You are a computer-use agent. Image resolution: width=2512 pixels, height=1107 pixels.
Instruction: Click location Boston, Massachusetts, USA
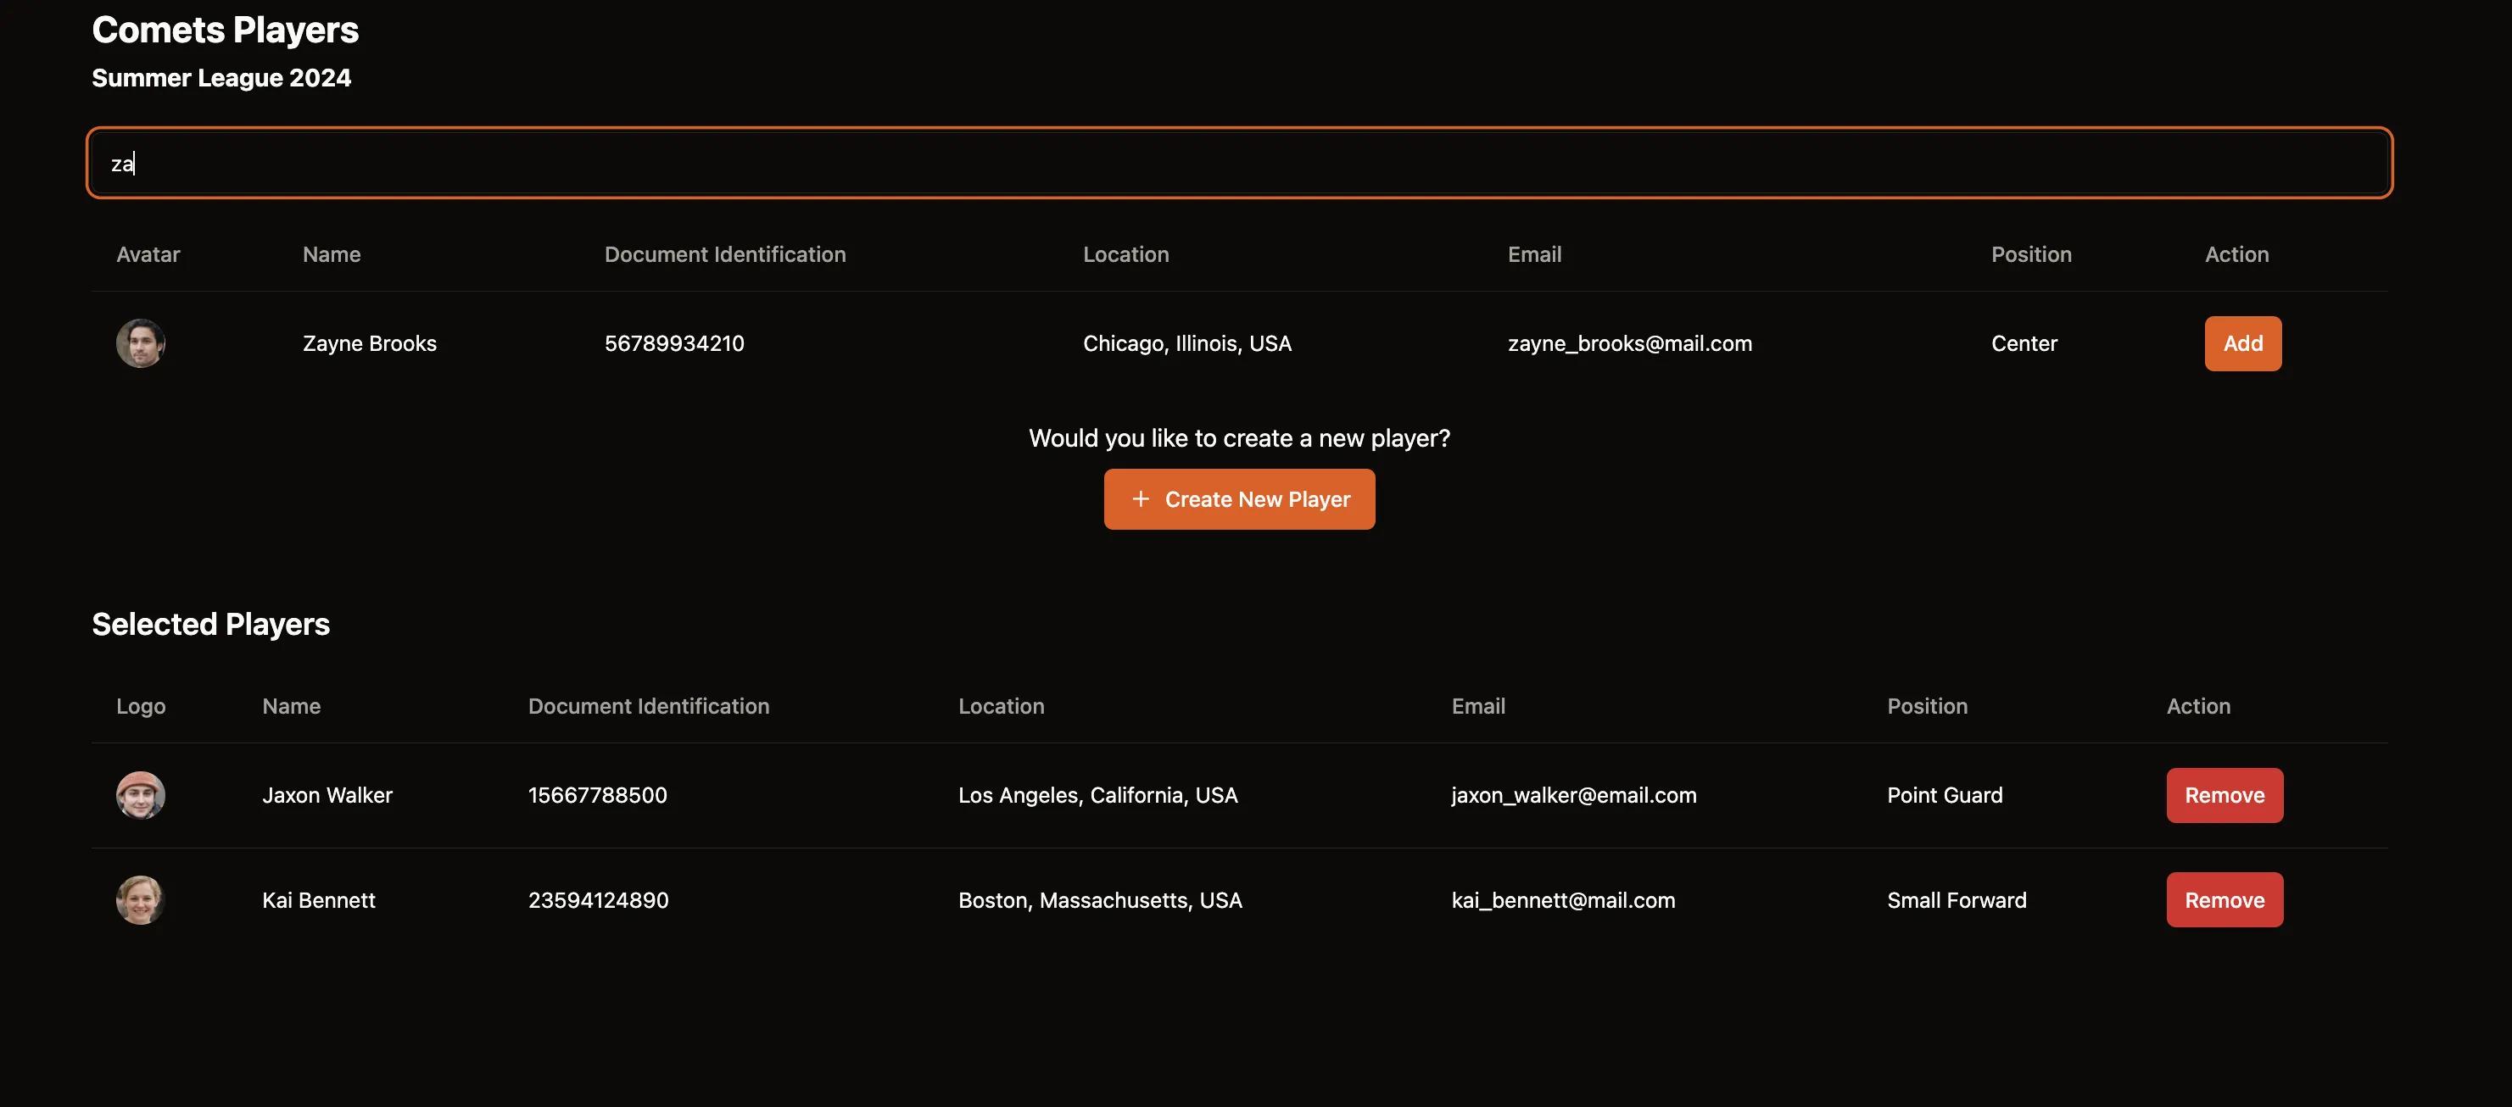click(x=1100, y=900)
